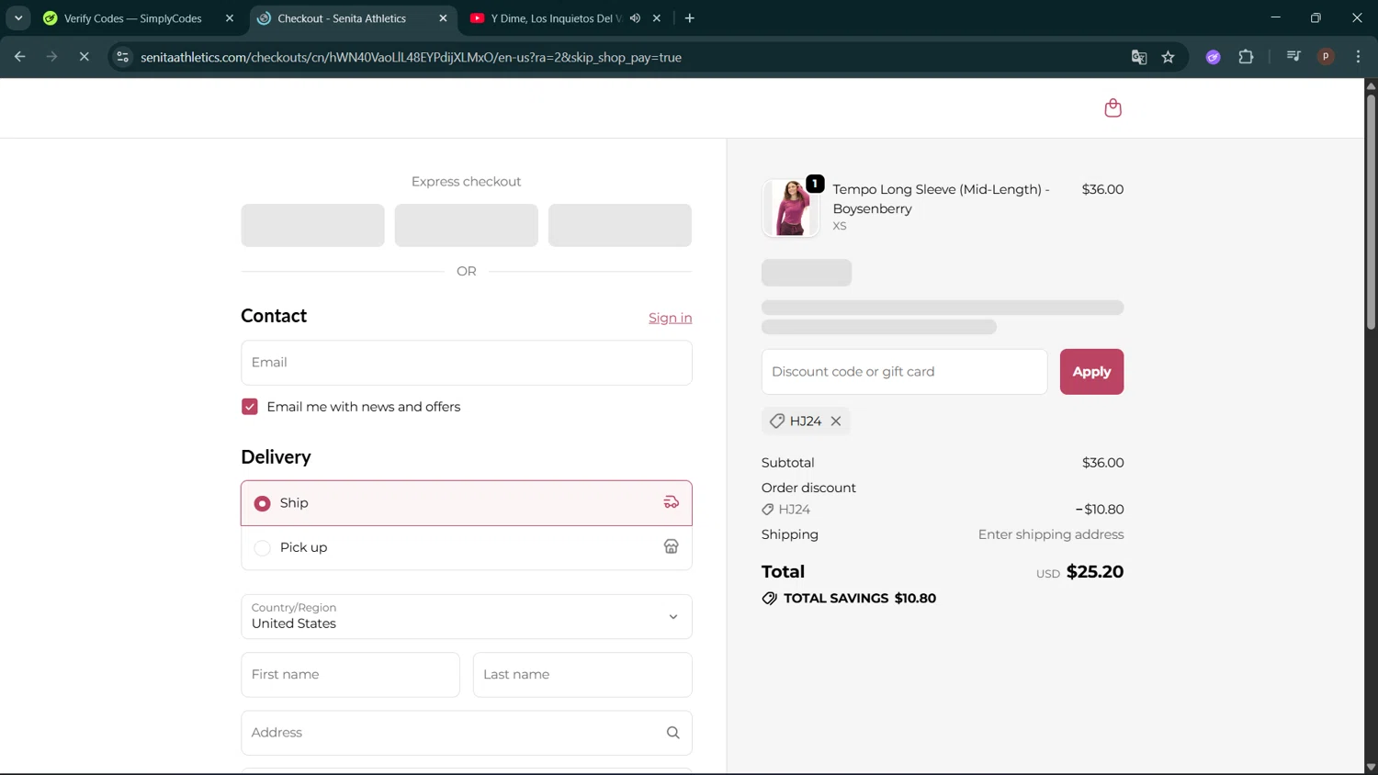
Task: Focus the Discount code or gift card field
Action: [x=904, y=372]
